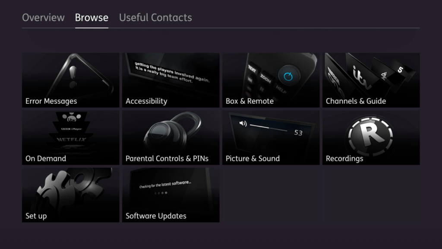Open the Accessibility help tile
442x249 pixels.
tap(170, 80)
